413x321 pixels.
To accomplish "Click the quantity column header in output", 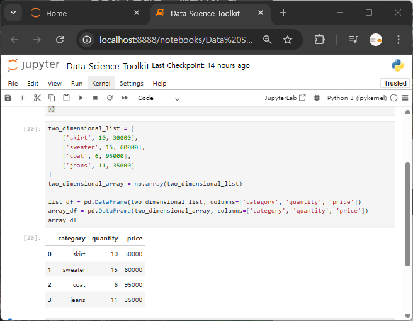I will click(105, 239).
